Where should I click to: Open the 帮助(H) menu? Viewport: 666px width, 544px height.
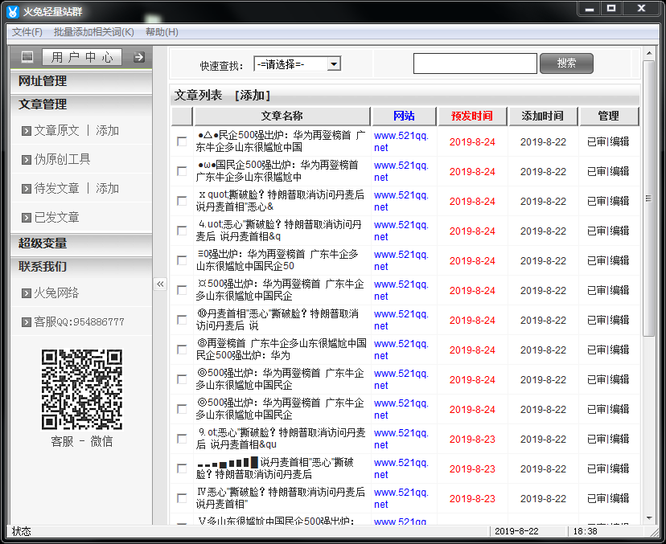coord(160,31)
